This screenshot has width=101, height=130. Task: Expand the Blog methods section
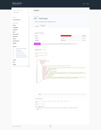click(x=14, y=32)
